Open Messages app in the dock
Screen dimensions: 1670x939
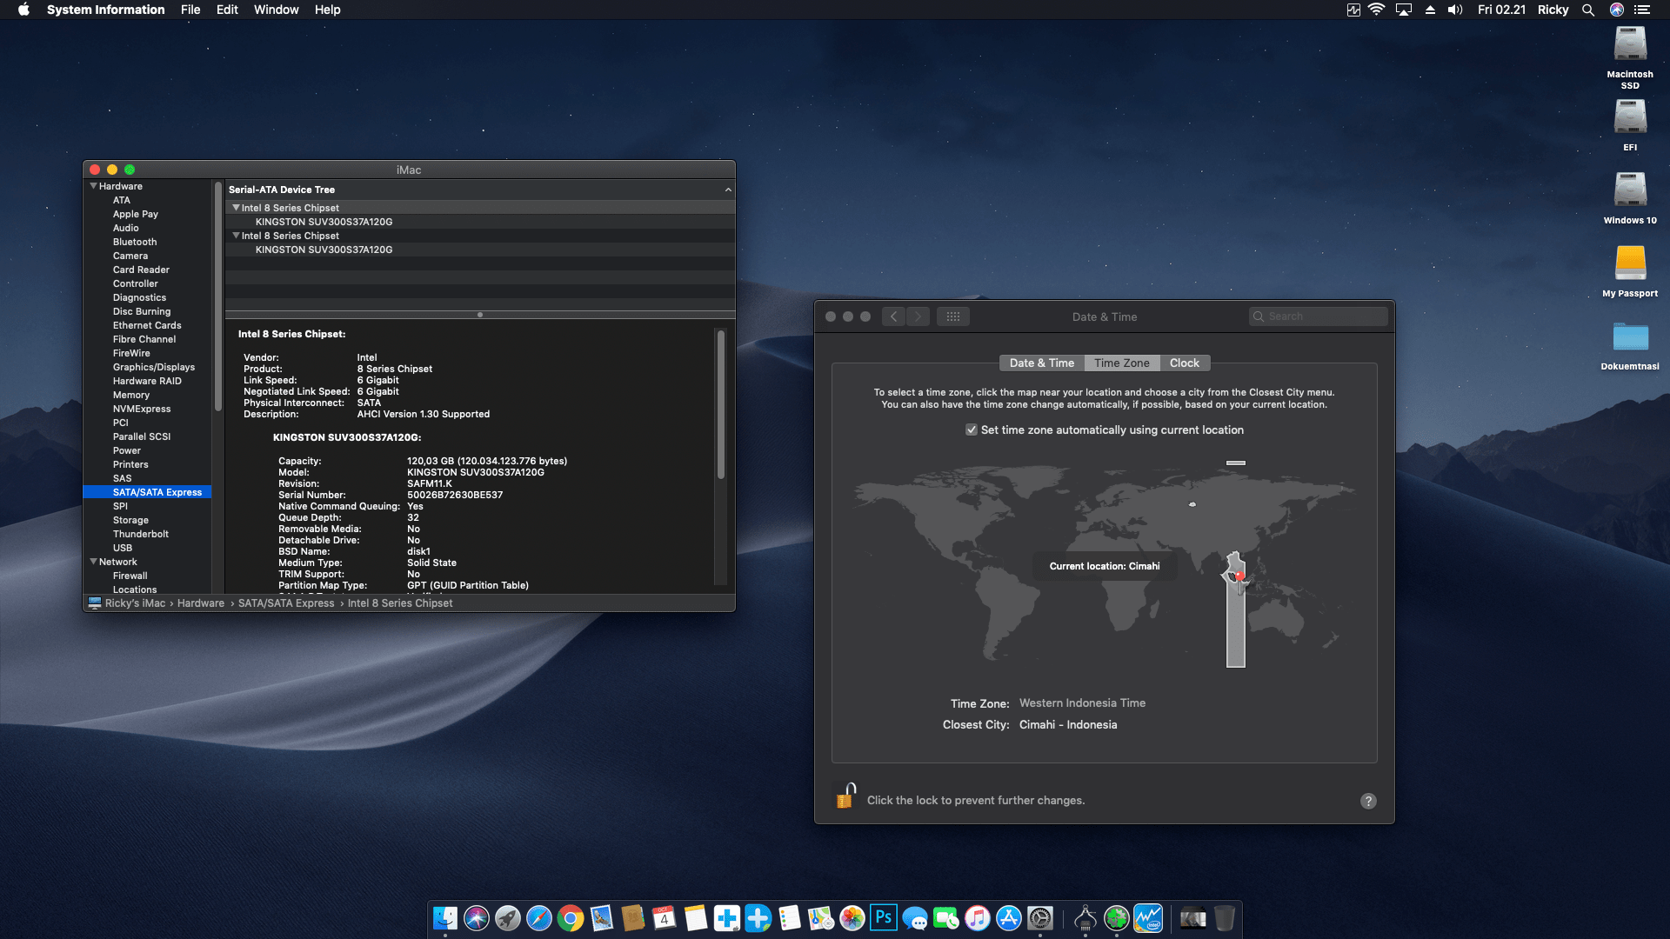(915, 918)
